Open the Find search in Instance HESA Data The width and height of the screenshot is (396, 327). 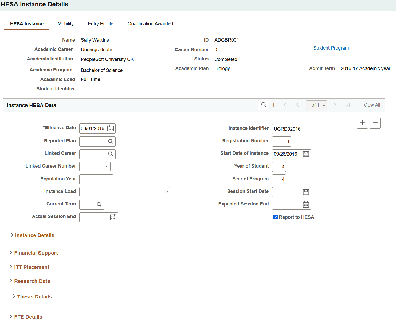(x=264, y=105)
